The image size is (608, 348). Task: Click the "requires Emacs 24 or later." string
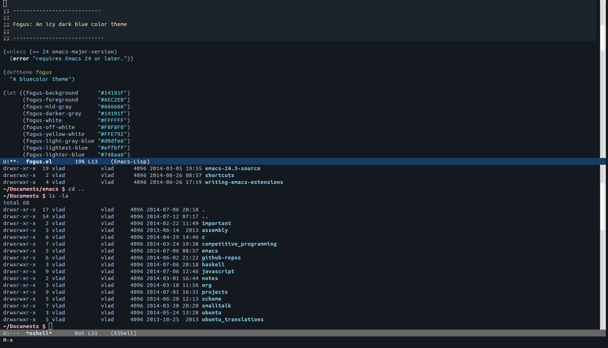click(80, 59)
